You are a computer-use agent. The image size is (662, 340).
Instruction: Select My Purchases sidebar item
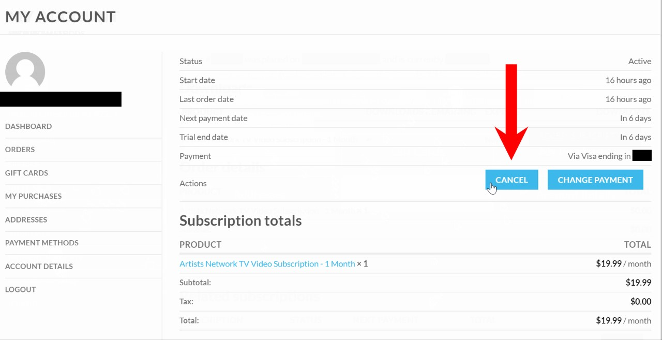click(x=33, y=196)
